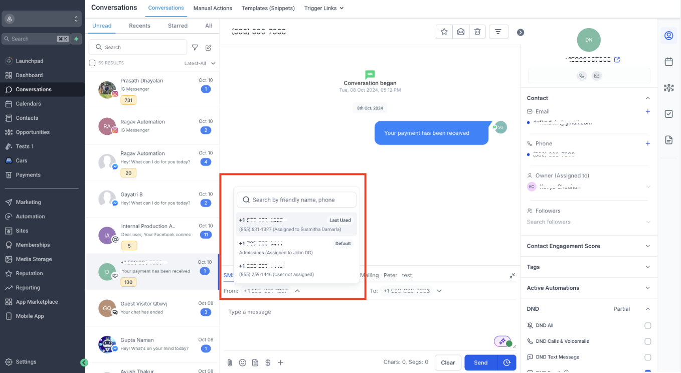Image resolution: width=681 pixels, height=373 pixels.
Task: Open the message filter lines icon
Action: [498, 32]
